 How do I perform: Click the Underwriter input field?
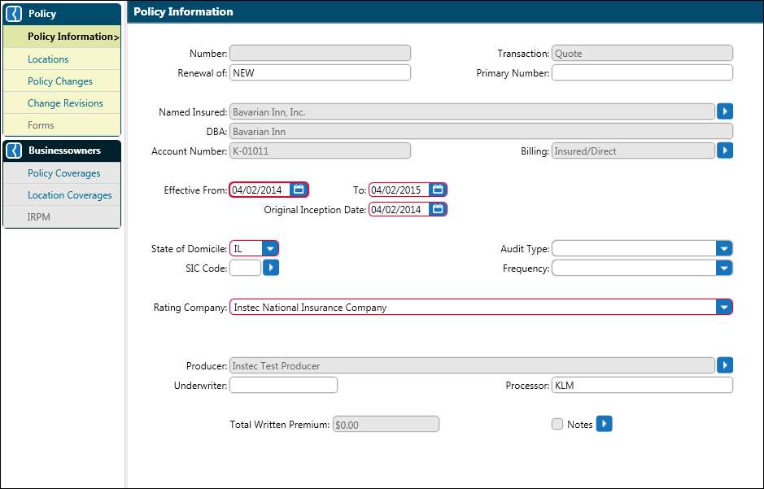pyautogui.click(x=283, y=385)
